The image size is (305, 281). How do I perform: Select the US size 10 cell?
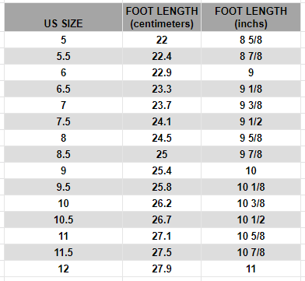(64, 203)
